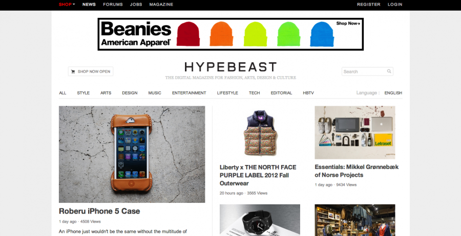Click the HYPEBEAST logo

[x=230, y=67]
